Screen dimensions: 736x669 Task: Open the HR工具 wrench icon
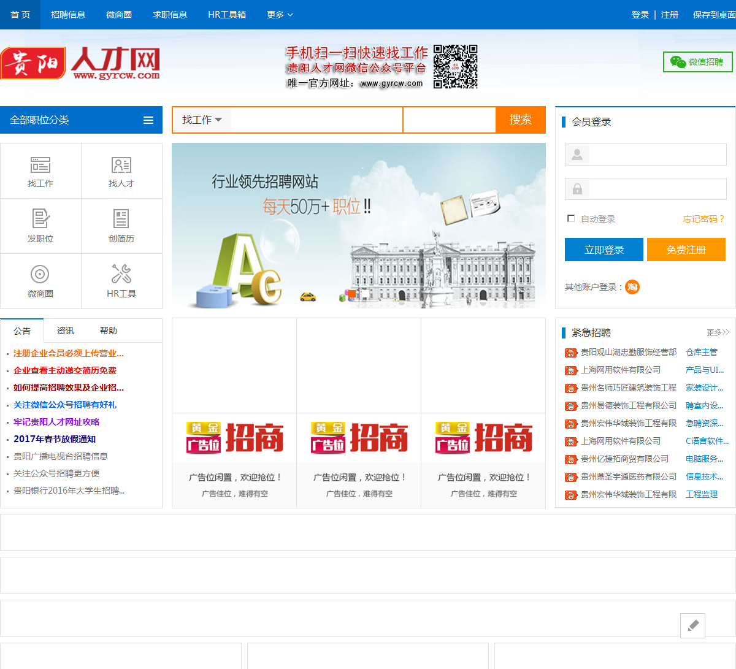[x=121, y=274]
